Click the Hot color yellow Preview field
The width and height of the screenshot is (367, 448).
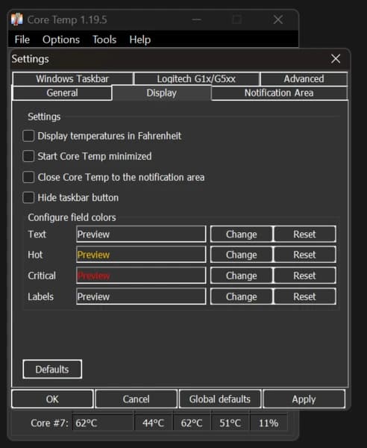point(141,255)
